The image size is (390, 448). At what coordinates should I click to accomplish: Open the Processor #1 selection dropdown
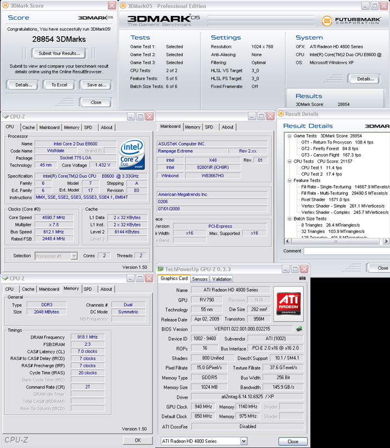[x=74, y=256]
